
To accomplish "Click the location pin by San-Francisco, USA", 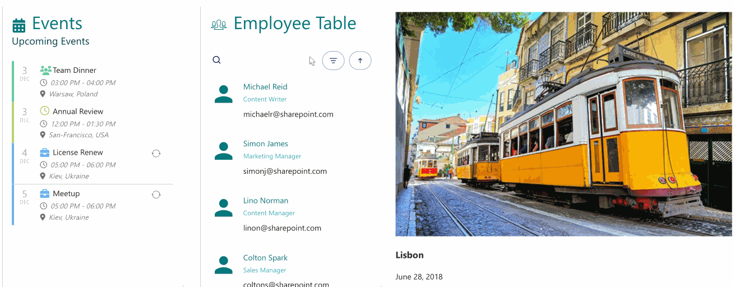I will point(43,135).
